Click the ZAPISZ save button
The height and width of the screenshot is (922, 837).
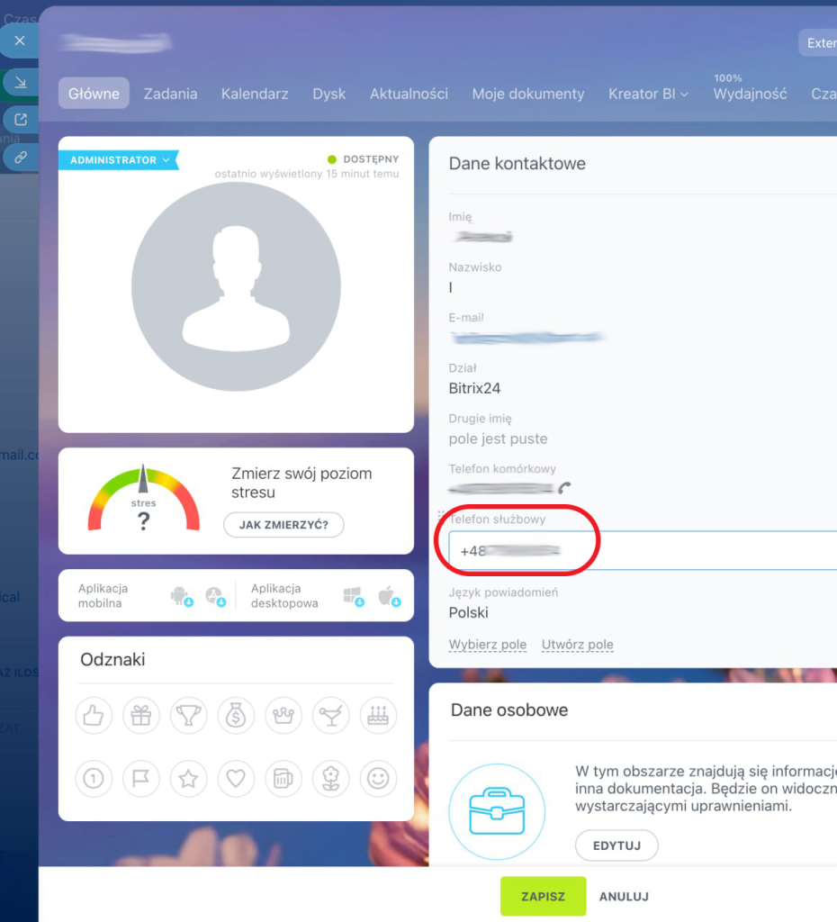543,897
